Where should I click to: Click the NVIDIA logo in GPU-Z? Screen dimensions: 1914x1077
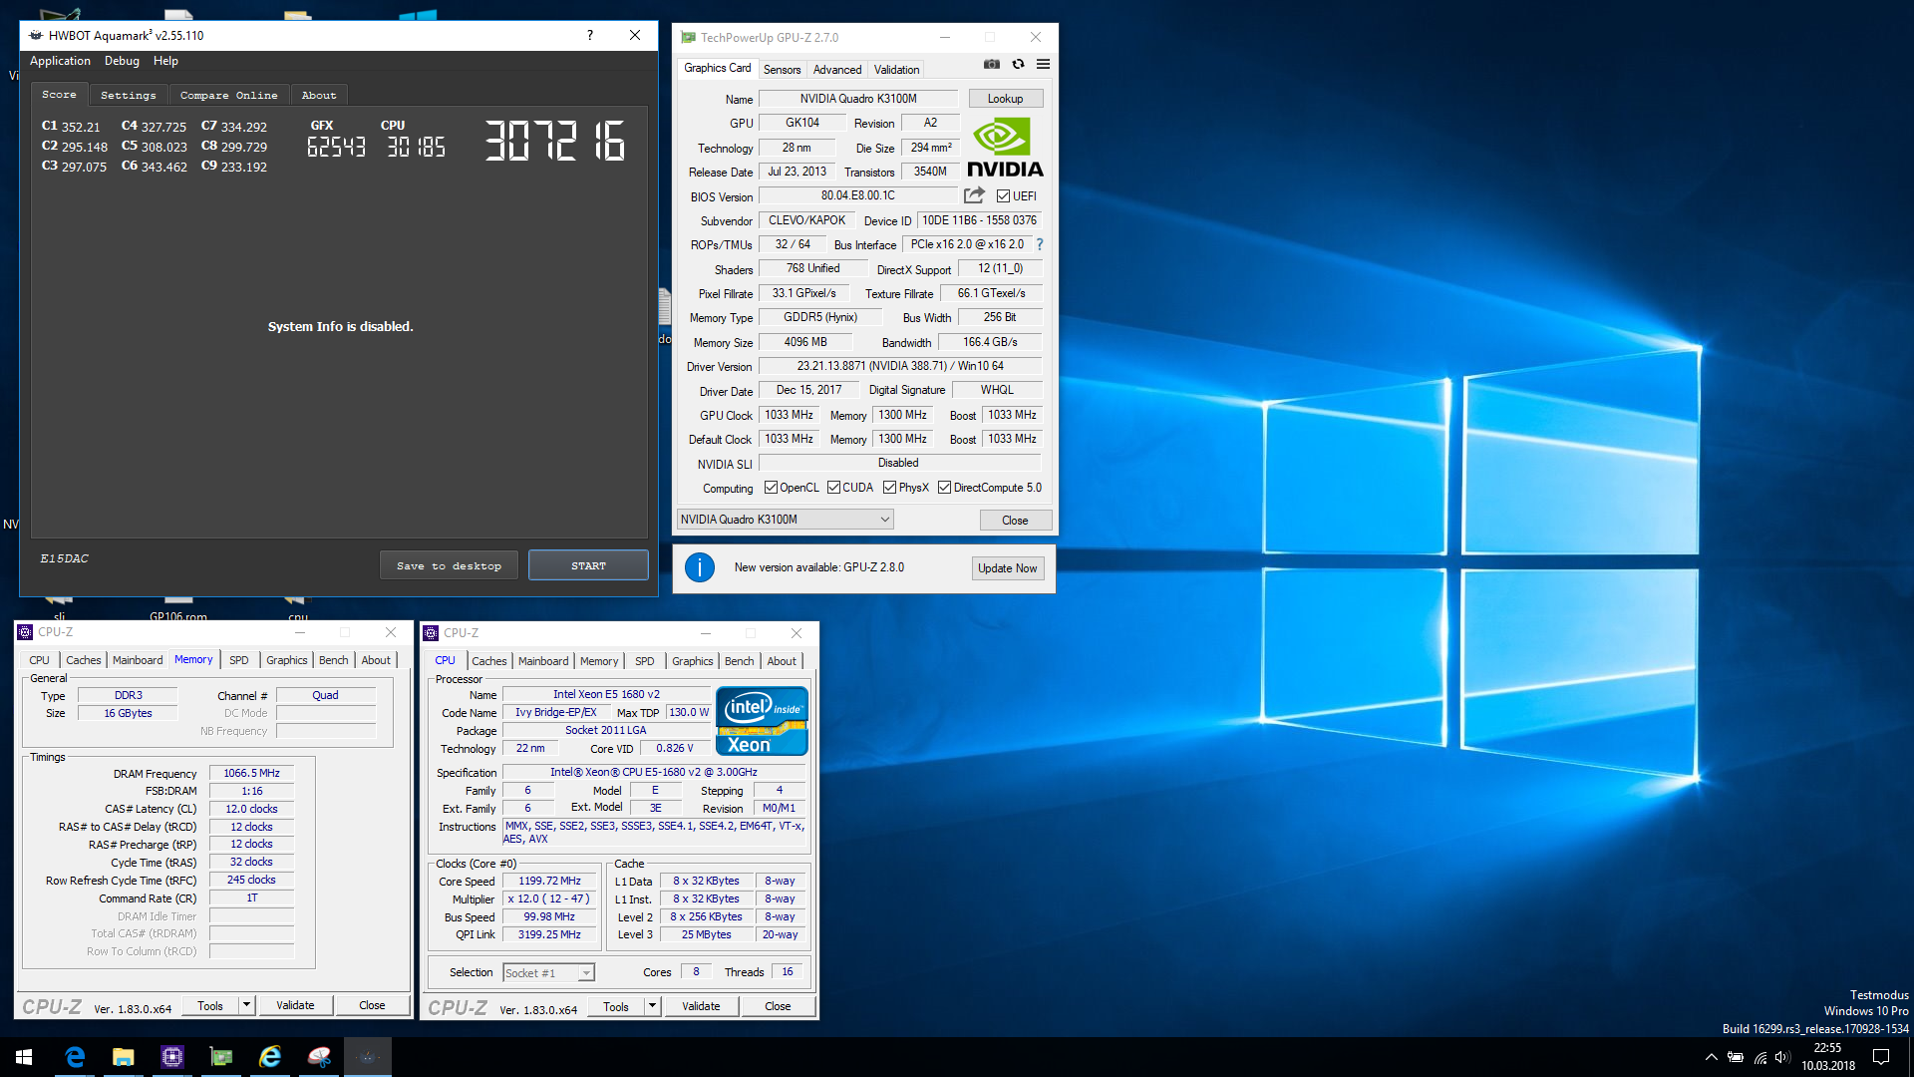1005,148
